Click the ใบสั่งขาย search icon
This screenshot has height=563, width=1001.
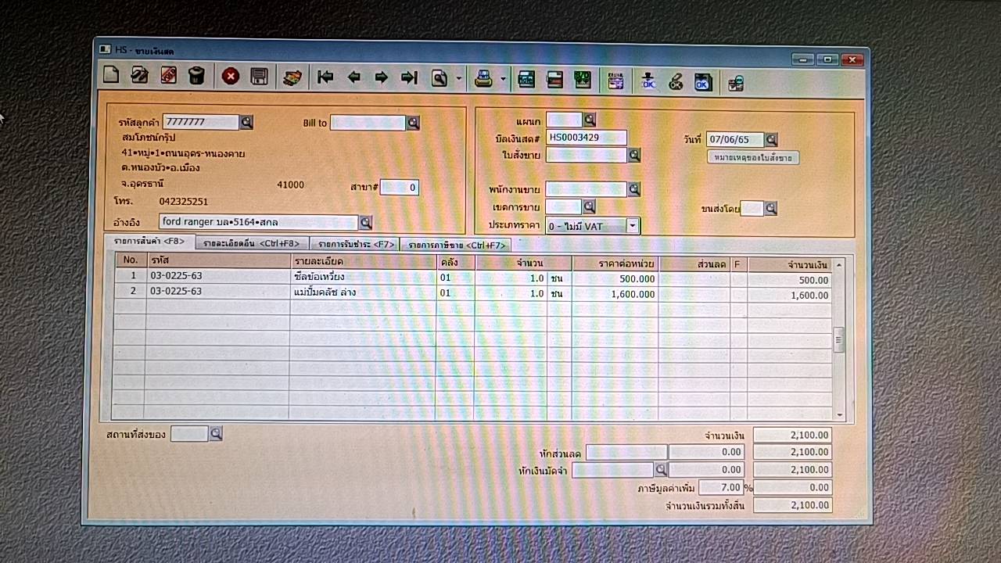634,155
